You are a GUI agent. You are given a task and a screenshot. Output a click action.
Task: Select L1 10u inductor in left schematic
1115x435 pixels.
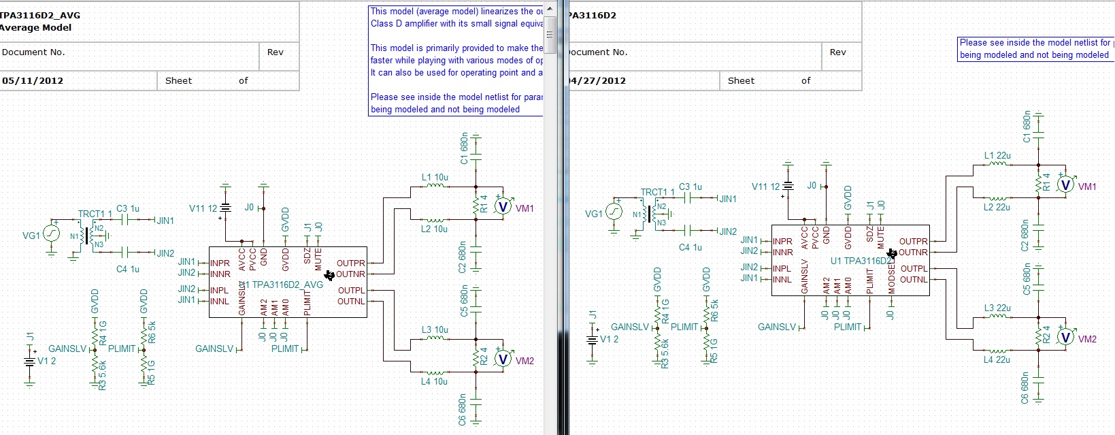435,187
